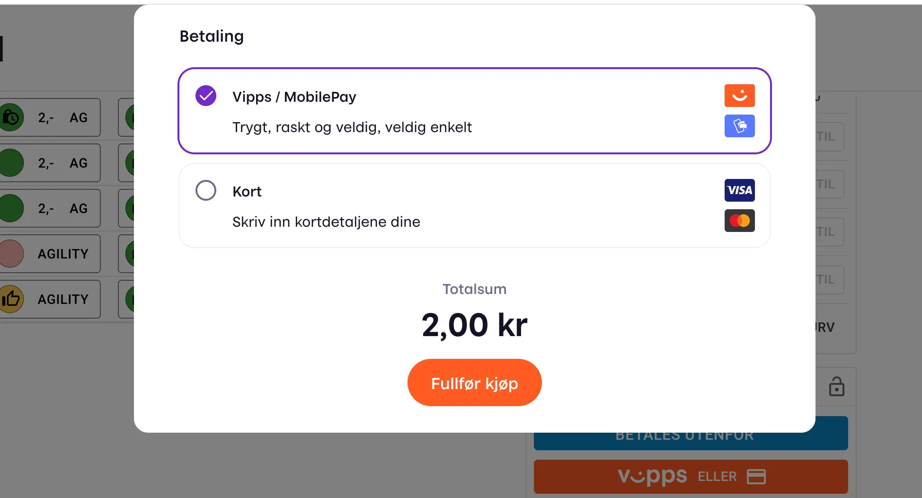
Task: Click the Visa logo next to Kort
Action: point(739,190)
